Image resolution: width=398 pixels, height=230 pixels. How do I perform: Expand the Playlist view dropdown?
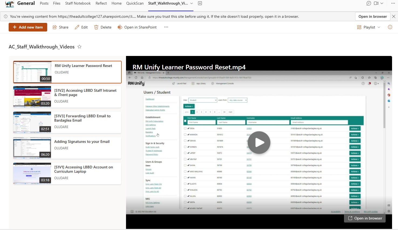coord(369,27)
